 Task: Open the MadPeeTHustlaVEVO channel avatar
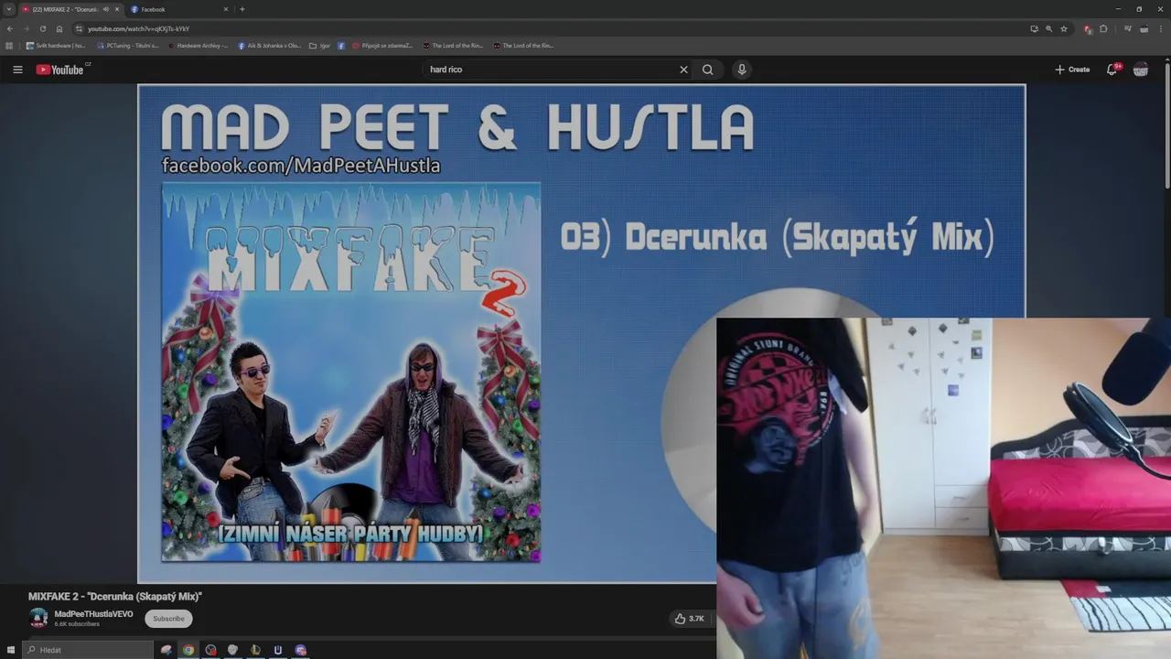pyautogui.click(x=38, y=618)
